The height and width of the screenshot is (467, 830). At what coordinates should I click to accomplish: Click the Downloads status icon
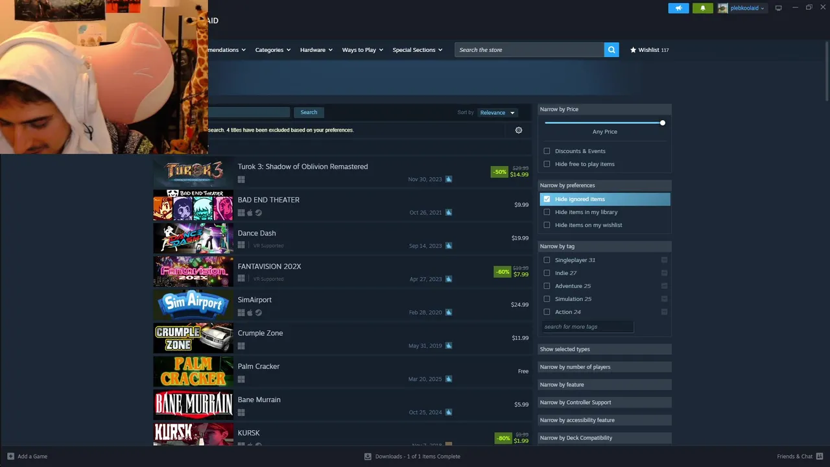click(368, 457)
